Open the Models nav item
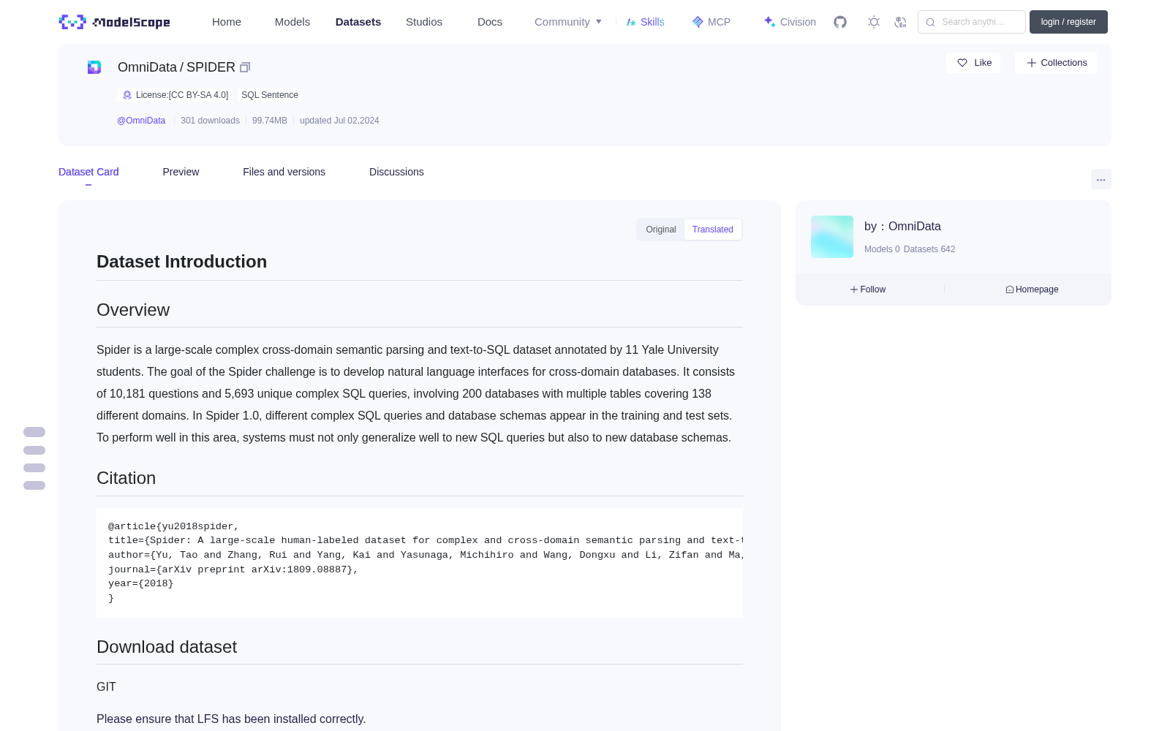Image resolution: width=1170 pixels, height=731 pixels. (292, 22)
